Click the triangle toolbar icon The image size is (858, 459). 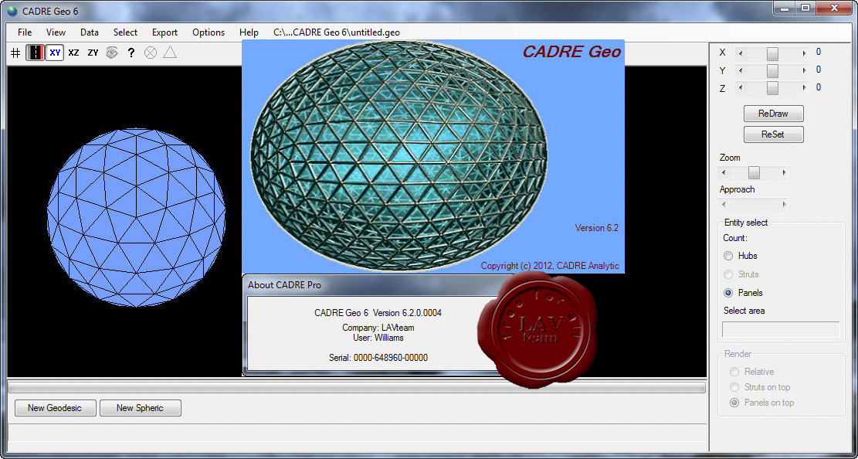click(x=170, y=53)
